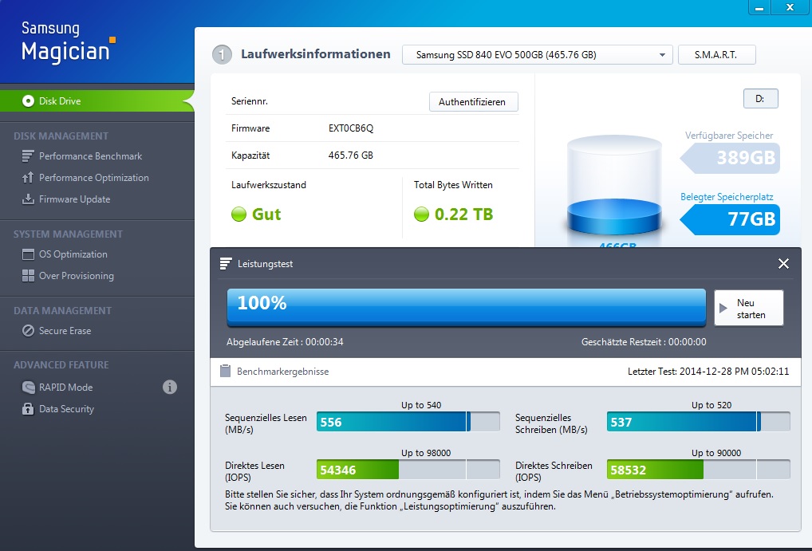Click the Kapazität value 465.76 GB

pos(351,155)
